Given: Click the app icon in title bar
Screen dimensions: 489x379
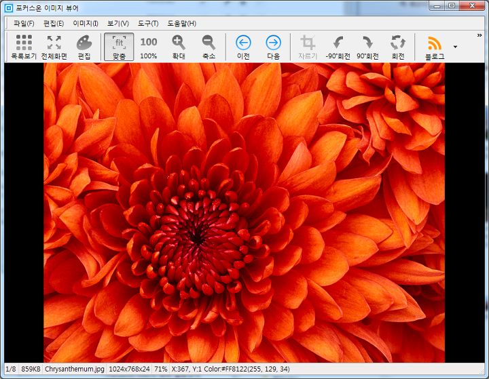Looking at the screenshot, I should pyautogui.click(x=9, y=7).
